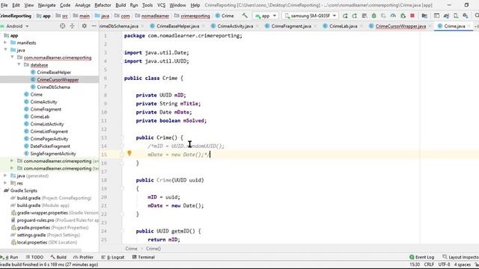Image resolution: width=479 pixels, height=269 pixels.
Task: Open the app run configuration dropdown
Action: click(x=266, y=16)
